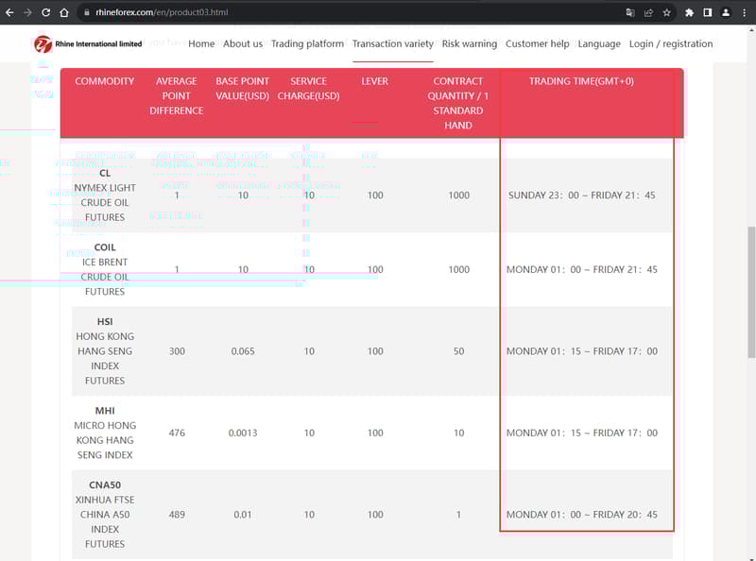756x561 pixels.
Task: Go to the browser home page icon
Action: [63, 13]
